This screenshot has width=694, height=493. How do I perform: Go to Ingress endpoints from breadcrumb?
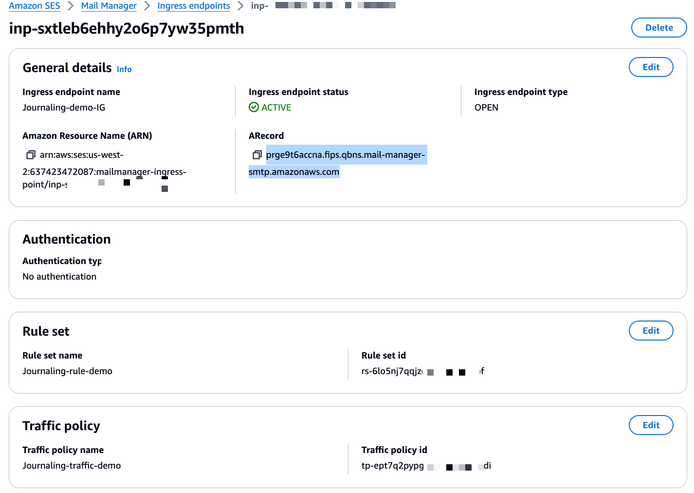point(193,6)
